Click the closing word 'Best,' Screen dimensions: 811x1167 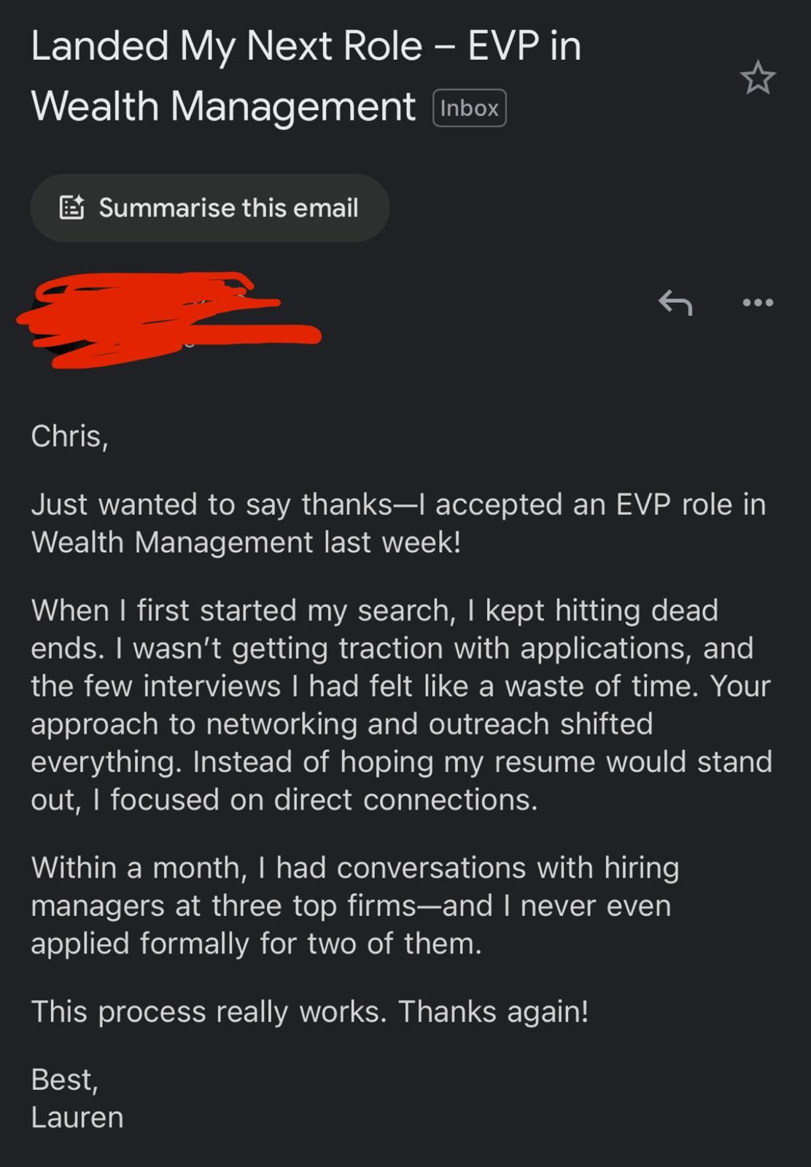[64, 1079]
